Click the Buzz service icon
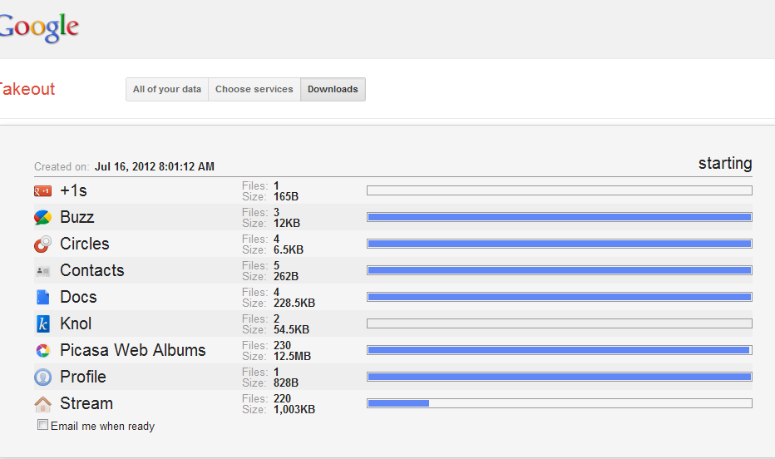 [x=43, y=218]
